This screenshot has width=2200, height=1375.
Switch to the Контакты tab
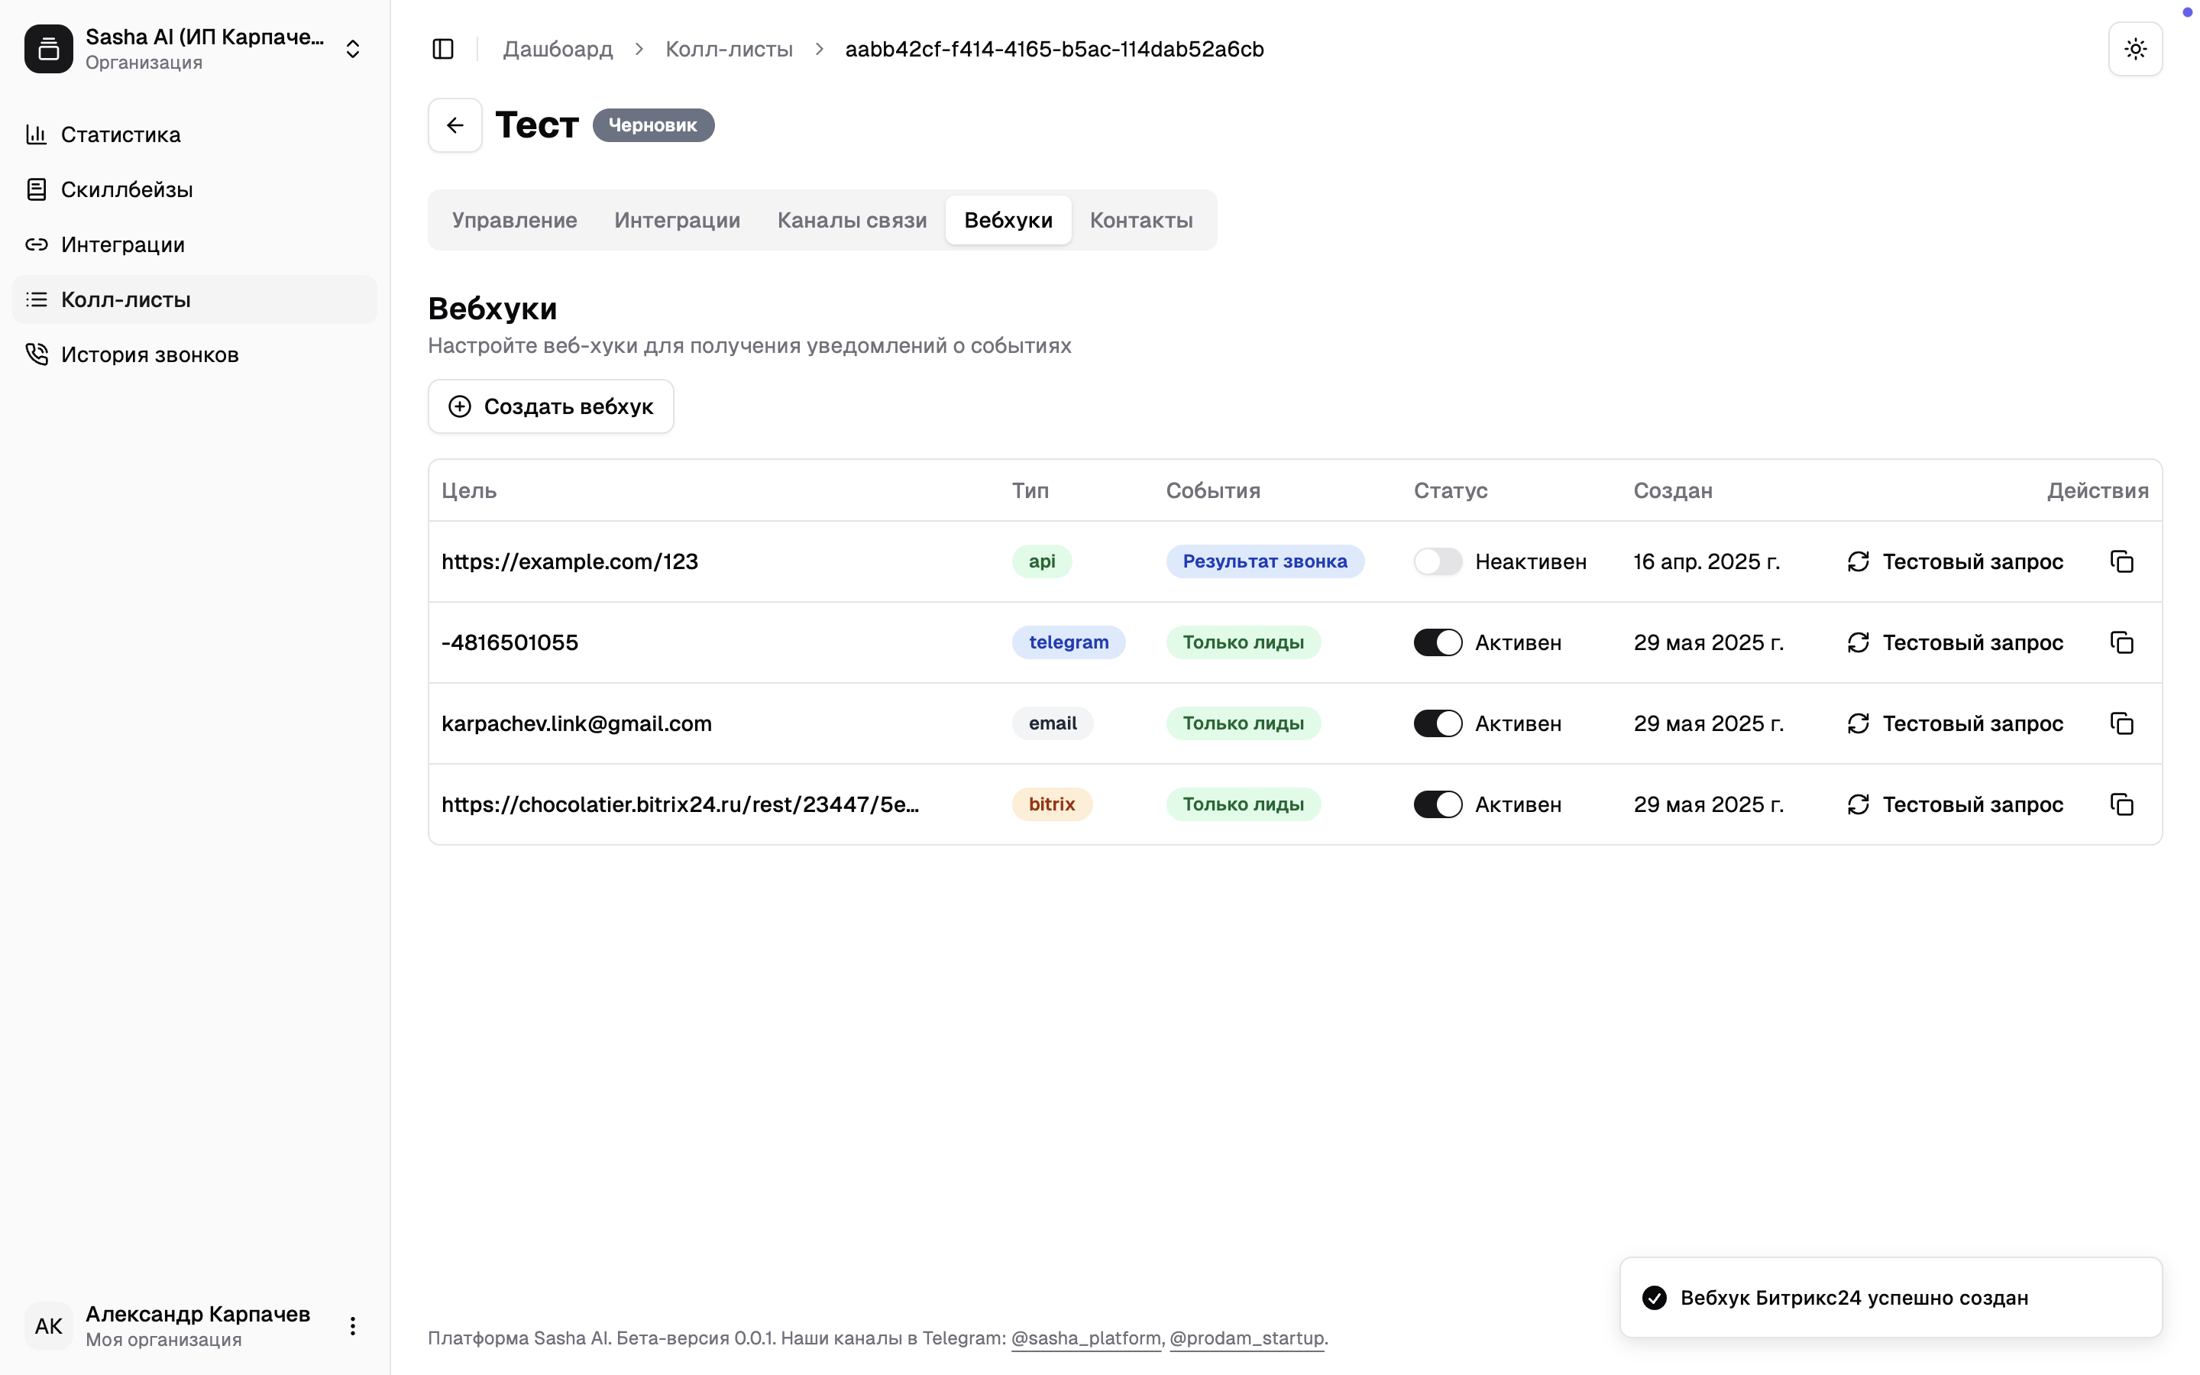tap(1141, 220)
